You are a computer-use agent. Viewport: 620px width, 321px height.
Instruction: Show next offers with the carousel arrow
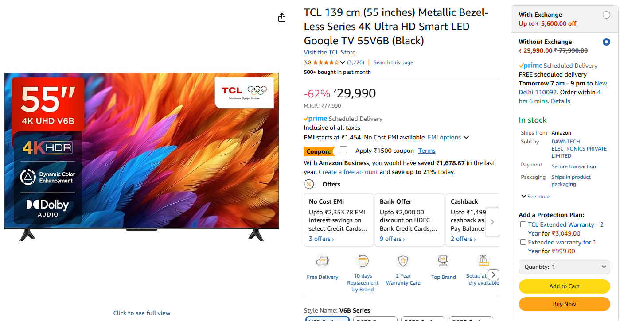click(x=492, y=222)
